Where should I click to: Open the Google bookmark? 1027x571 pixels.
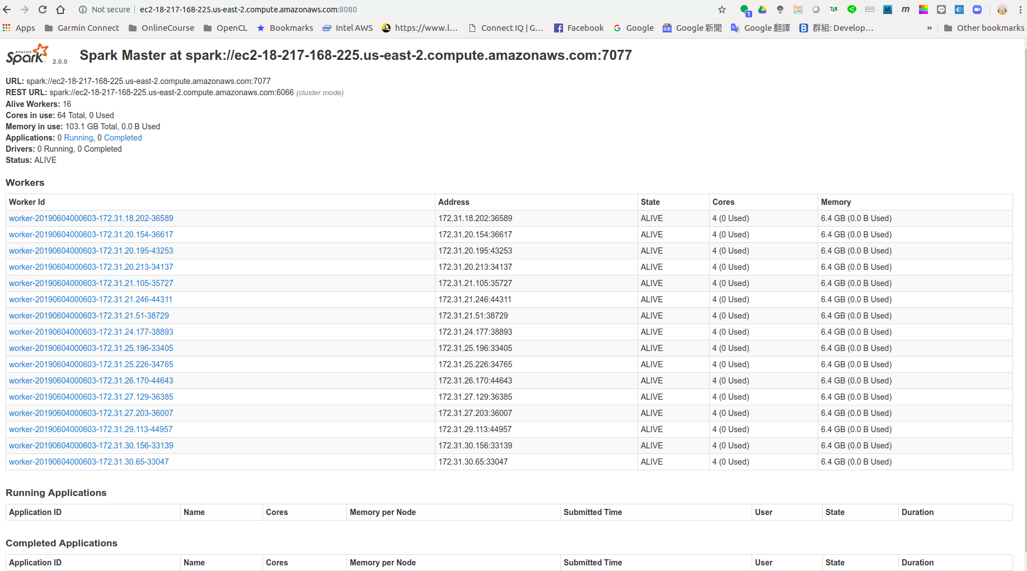[634, 28]
